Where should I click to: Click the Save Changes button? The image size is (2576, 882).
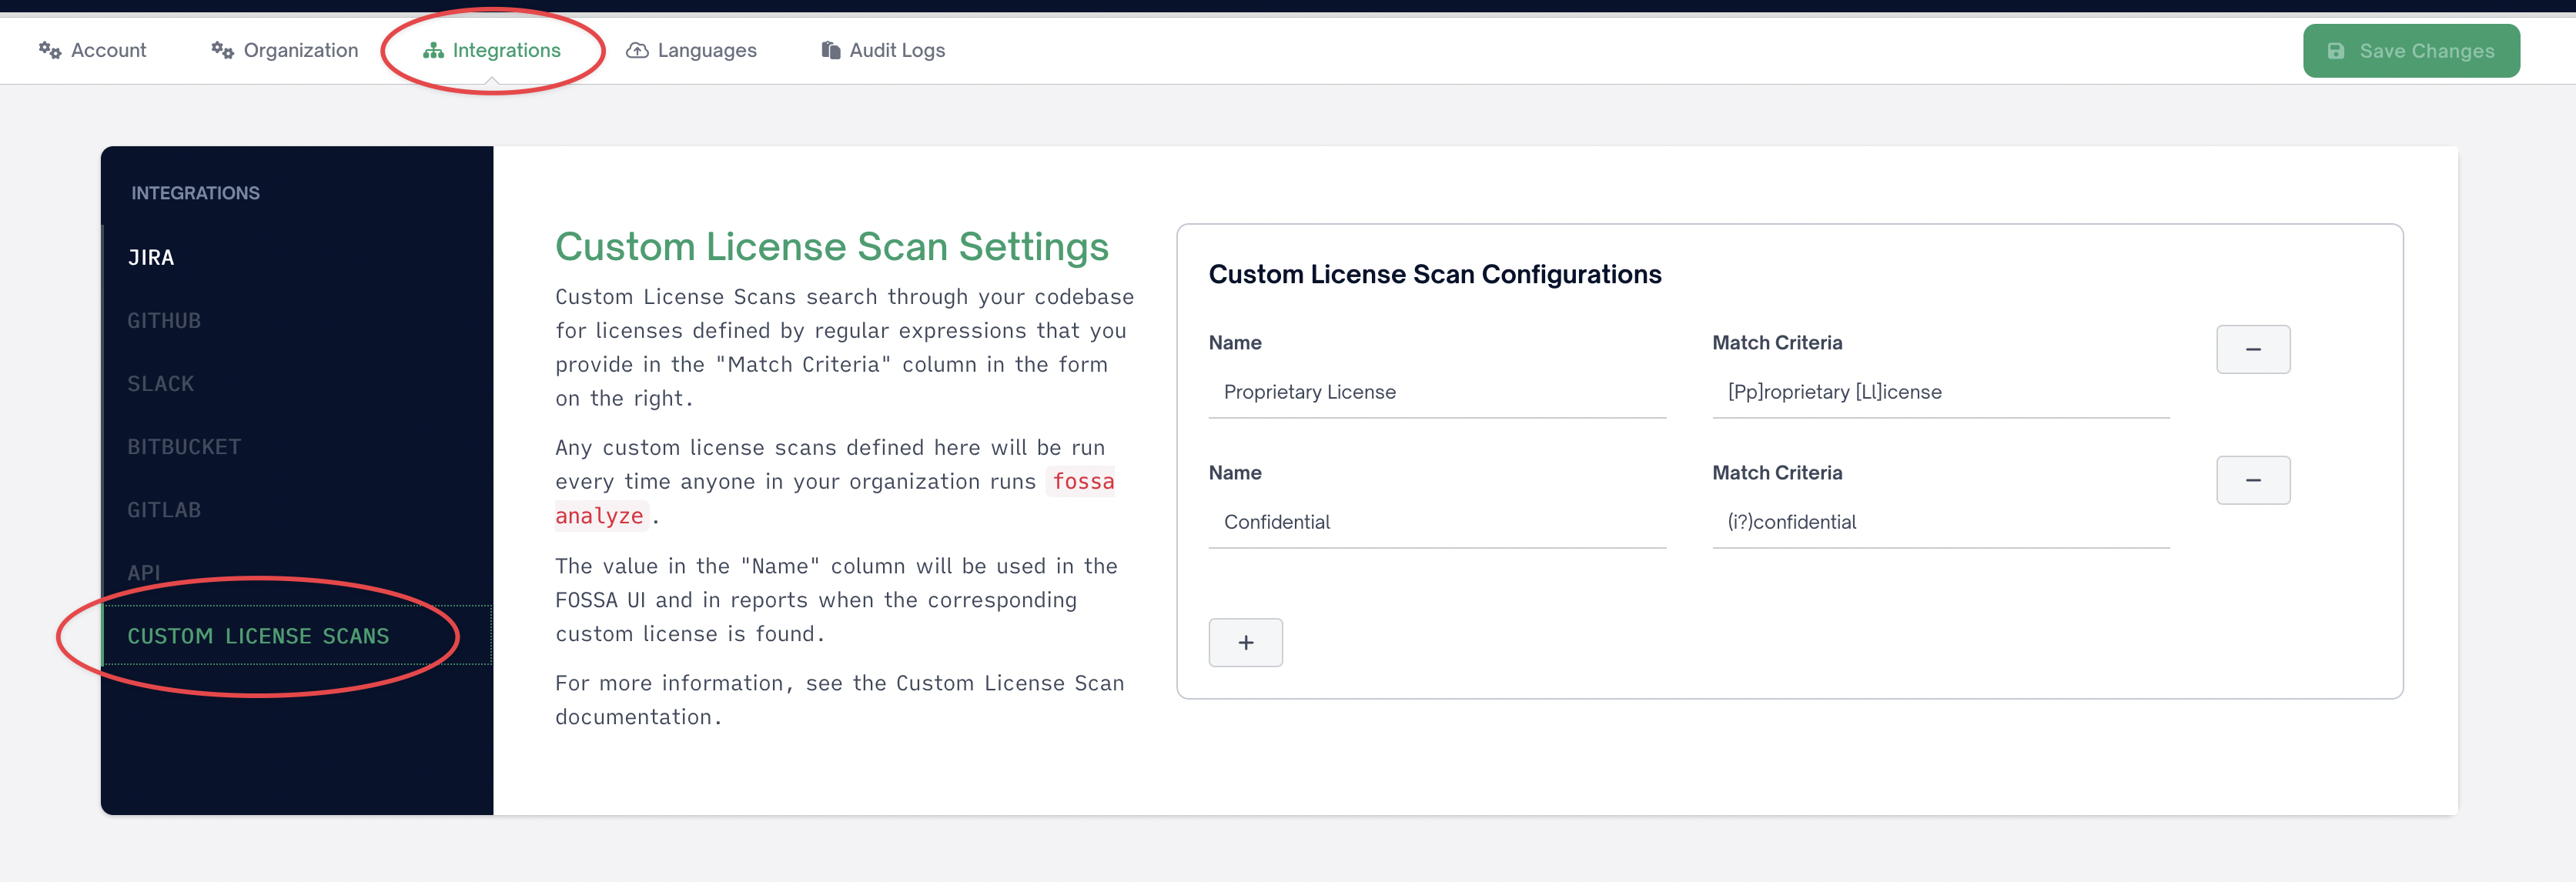(x=2411, y=51)
